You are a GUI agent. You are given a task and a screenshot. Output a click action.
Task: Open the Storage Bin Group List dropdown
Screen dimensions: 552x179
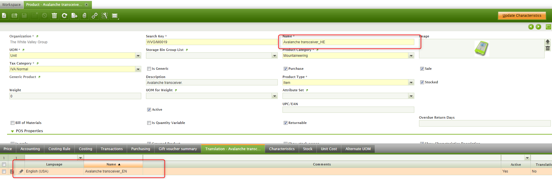pos(275,56)
